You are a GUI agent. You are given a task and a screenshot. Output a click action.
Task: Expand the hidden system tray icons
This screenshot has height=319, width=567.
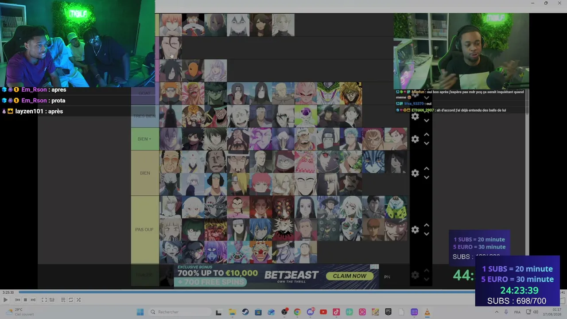(x=497, y=312)
